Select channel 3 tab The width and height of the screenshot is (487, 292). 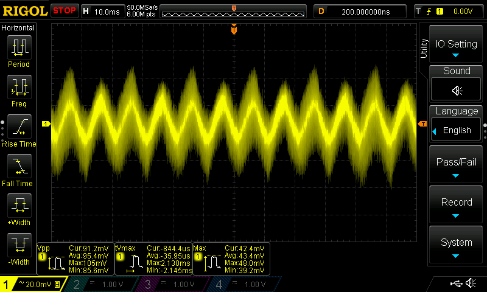coord(174,284)
